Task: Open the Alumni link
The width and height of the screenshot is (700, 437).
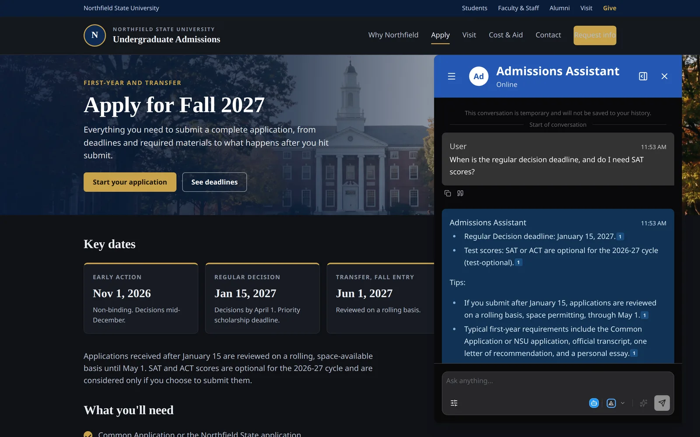Action: (560, 8)
